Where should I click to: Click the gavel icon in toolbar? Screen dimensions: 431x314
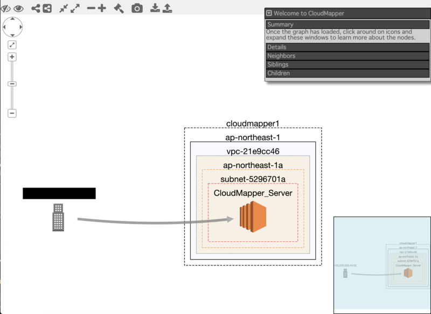(x=119, y=9)
